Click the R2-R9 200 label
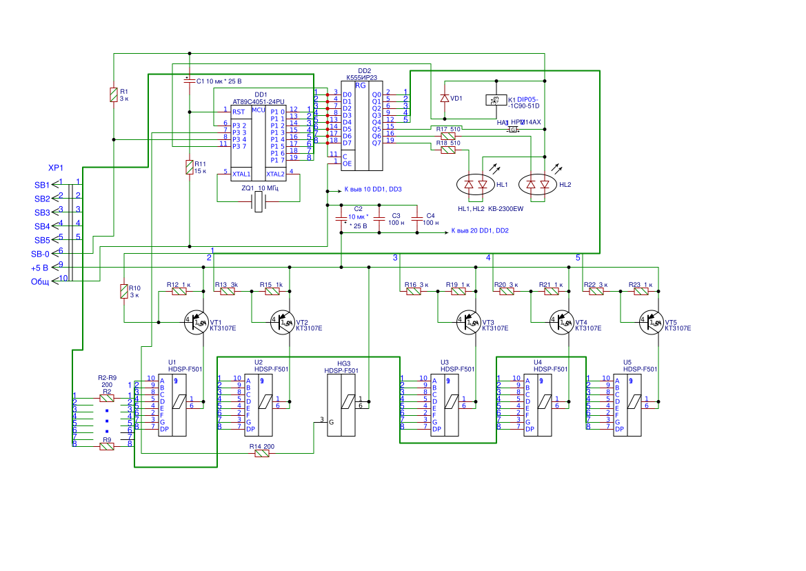Screen dimensions: 806x571 (x=107, y=381)
